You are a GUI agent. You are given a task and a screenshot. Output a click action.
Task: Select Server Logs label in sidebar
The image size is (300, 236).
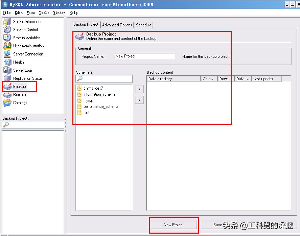point(23,70)
